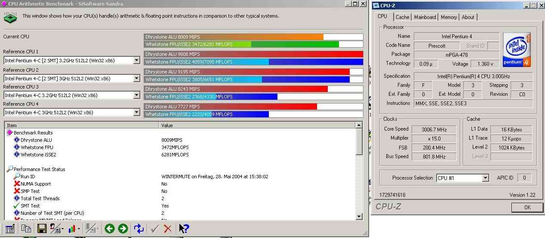This screenshot has width=545, height=238.
Task: Click the context help arrow question icon
Action: (x=184, y=229)
